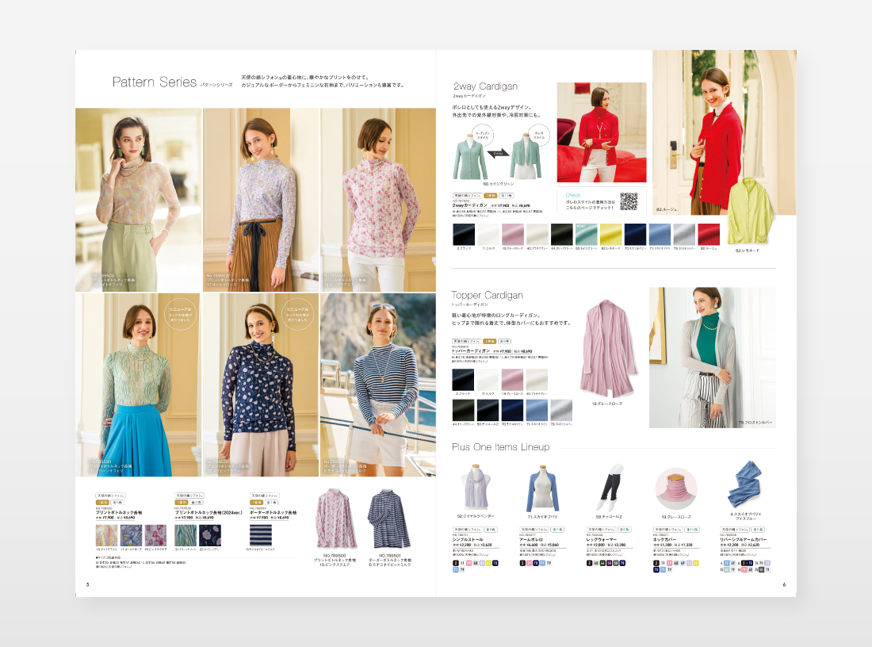
Task: Click the QR code in the Check box
Action: click(x=629, y=201)
